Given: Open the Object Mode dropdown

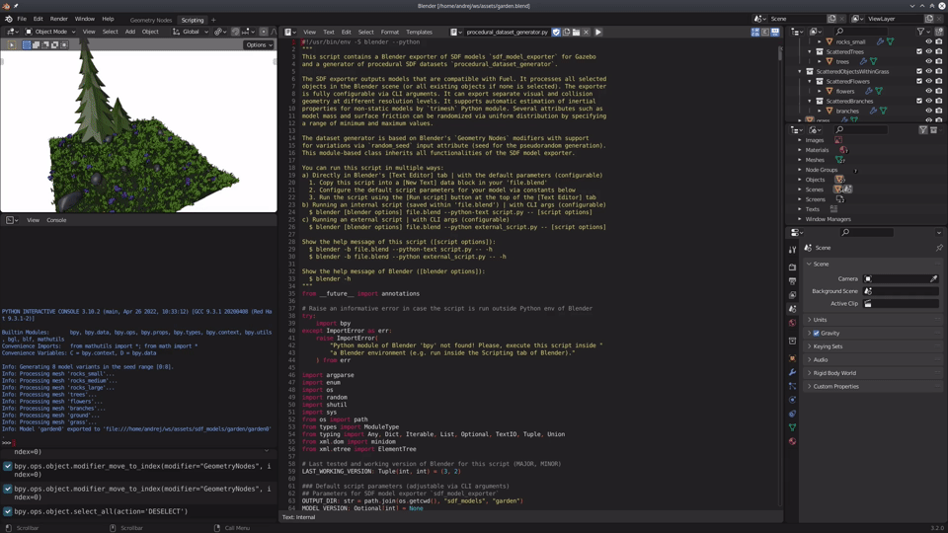Looking at the screenshot, I should pos(50,32).
